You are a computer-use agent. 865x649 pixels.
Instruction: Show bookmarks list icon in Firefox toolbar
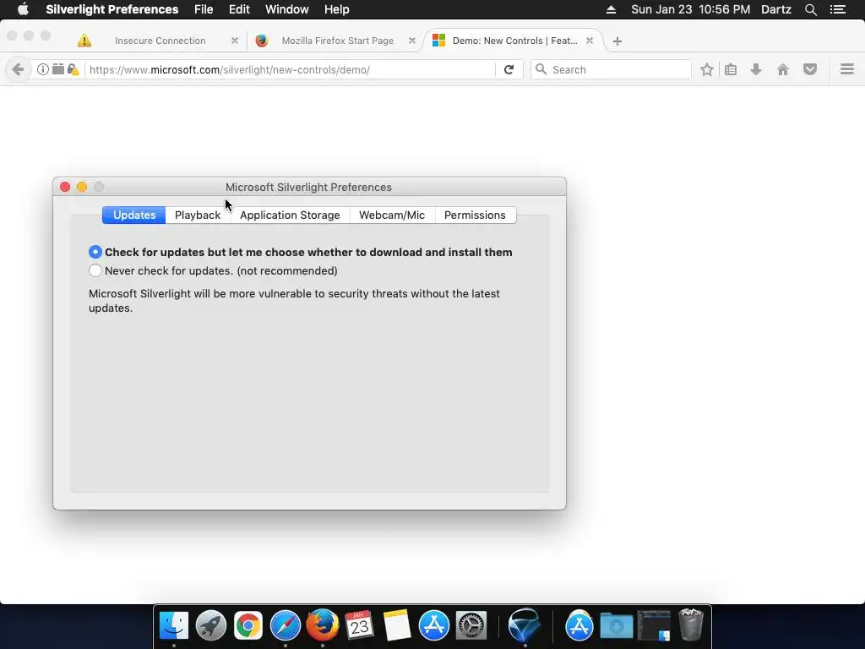tap(731, 69)
